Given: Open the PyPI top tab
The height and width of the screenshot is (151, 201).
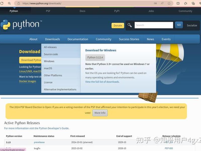Looking at the screenshot, I should coord(117,11).
